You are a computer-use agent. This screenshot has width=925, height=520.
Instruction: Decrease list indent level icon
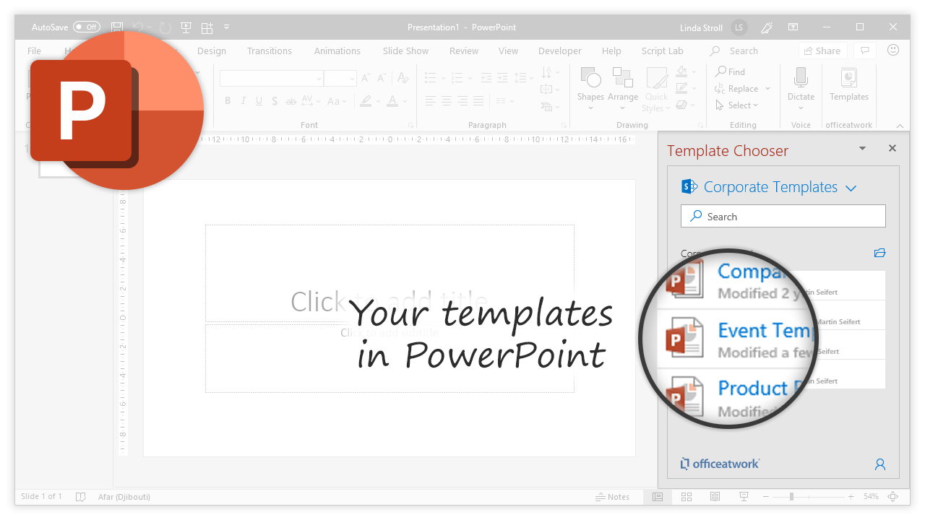[486, 77]
